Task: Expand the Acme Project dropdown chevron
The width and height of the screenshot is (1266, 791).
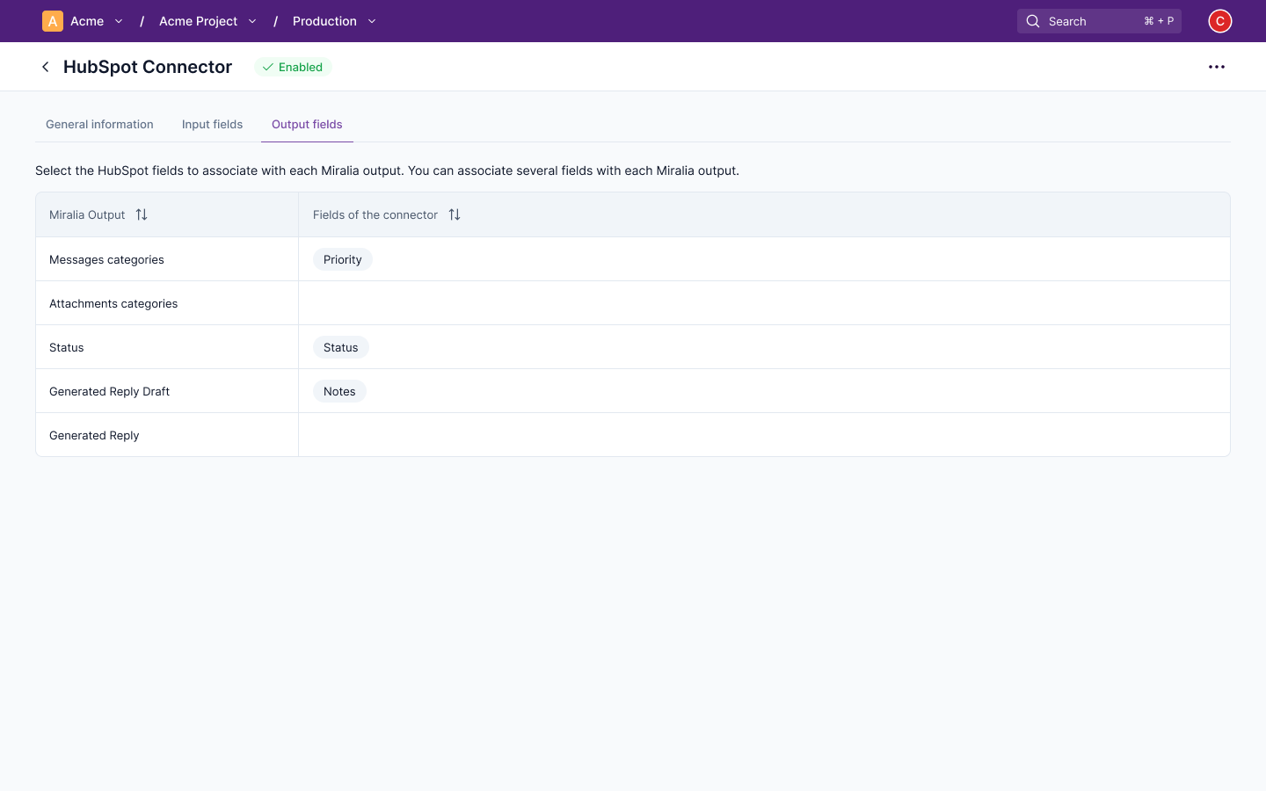Action: point(252,21)
